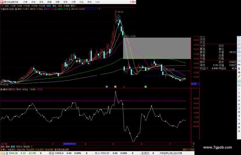Switch to the 分时 period tab
This screenshot has width=241, height=155.
coord(7,6)
